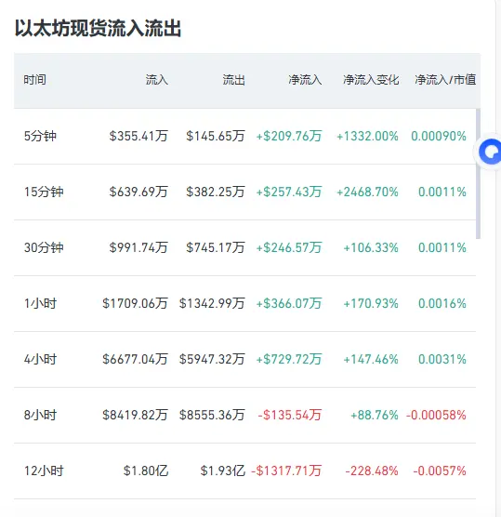This screenshot has width=501, height=517.
Task: Click the outflow value $145.65万
Action: 216,136
